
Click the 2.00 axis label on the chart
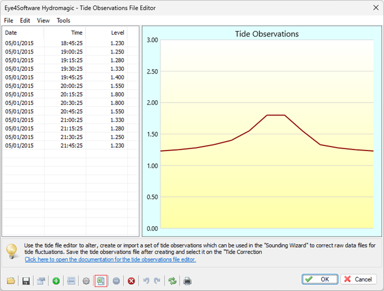(x=152, y=103)
